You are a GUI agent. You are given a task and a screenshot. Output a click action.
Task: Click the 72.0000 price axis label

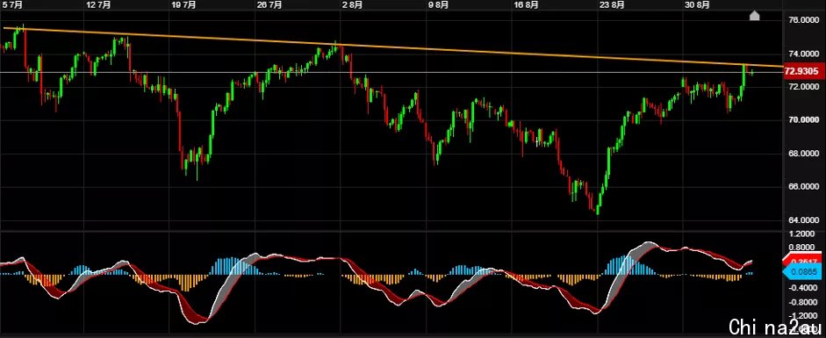(805, 86)
